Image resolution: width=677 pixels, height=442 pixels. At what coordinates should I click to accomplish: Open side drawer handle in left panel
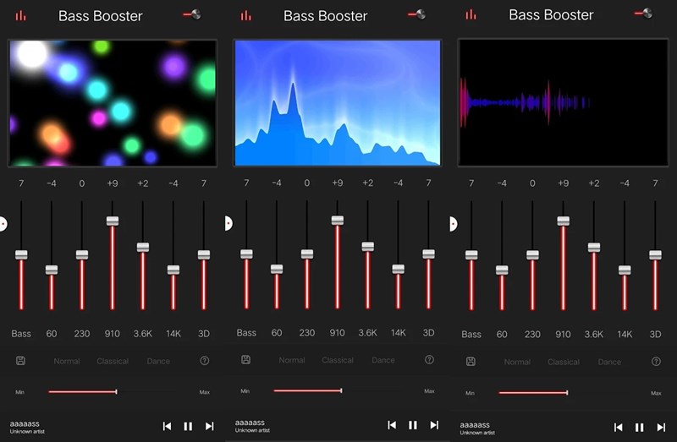[3, 224]
